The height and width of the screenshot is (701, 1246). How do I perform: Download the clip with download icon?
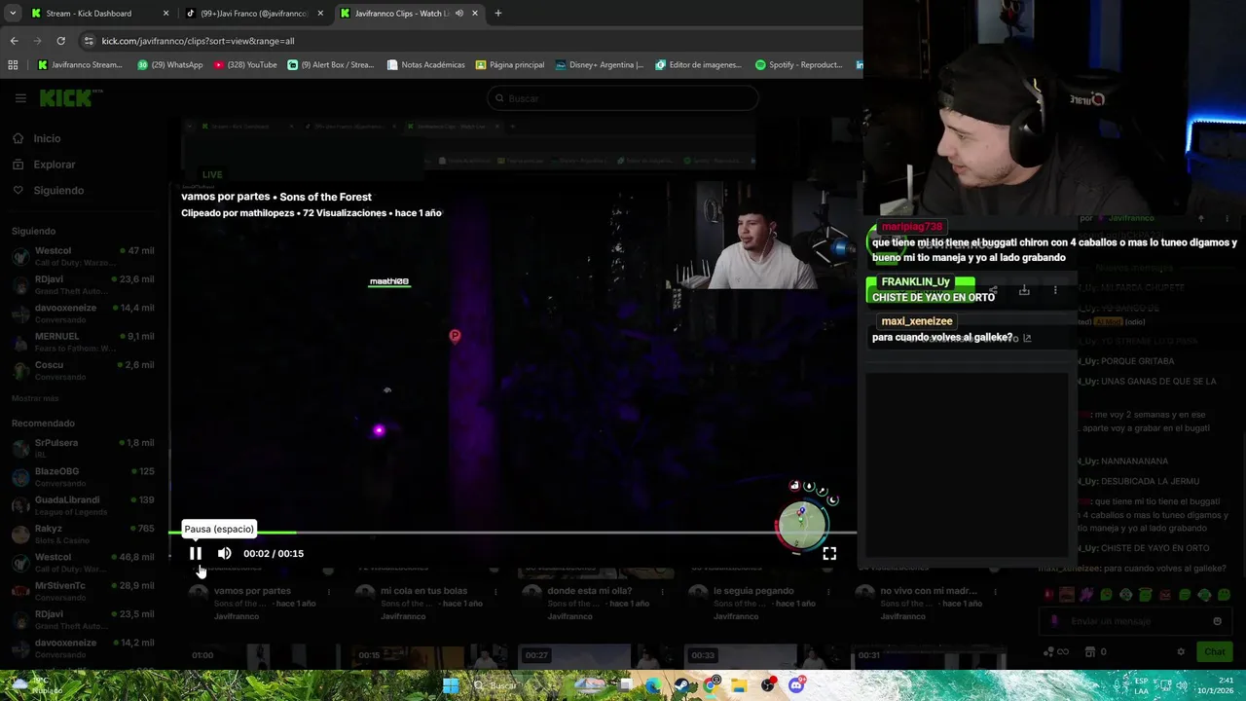pyautogui.click(x=1024, y=290)
